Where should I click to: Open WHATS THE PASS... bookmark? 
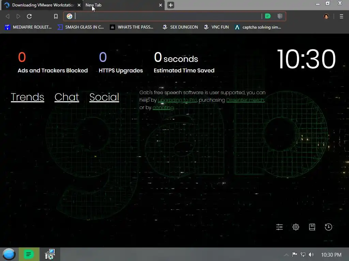pos(132,27)
